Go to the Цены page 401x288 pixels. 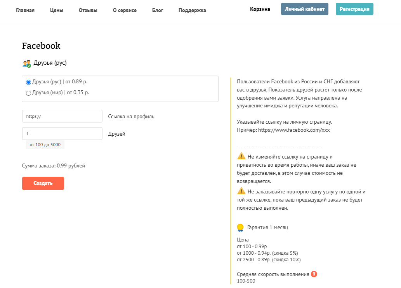(57, 10)
